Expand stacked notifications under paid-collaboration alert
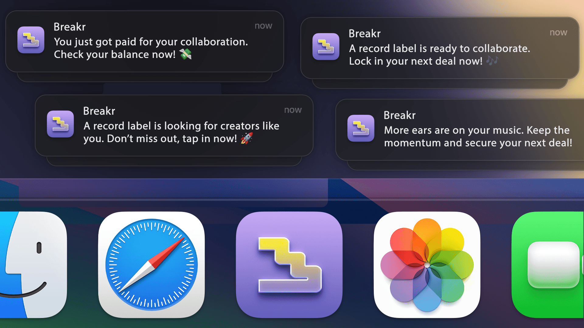This screenshot has height=328, width=584. click(x=144, y=77)
